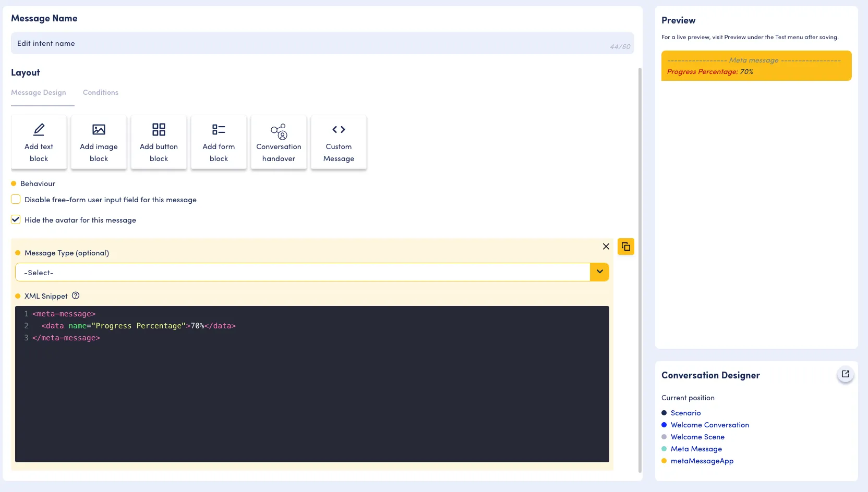Image resolution: width=868 pixels, height=492 pixels.
Task: Click the '44/60' character counter
Action: (x=620, y=47)
